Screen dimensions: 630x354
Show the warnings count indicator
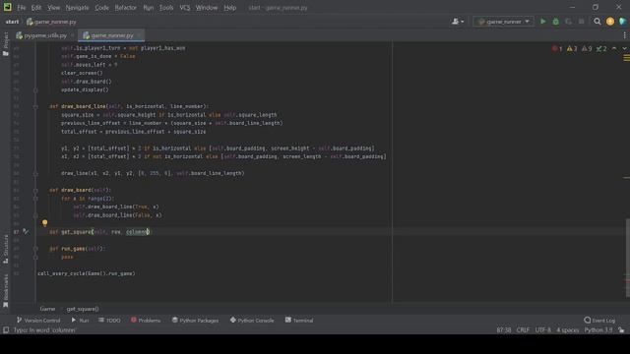571,48
